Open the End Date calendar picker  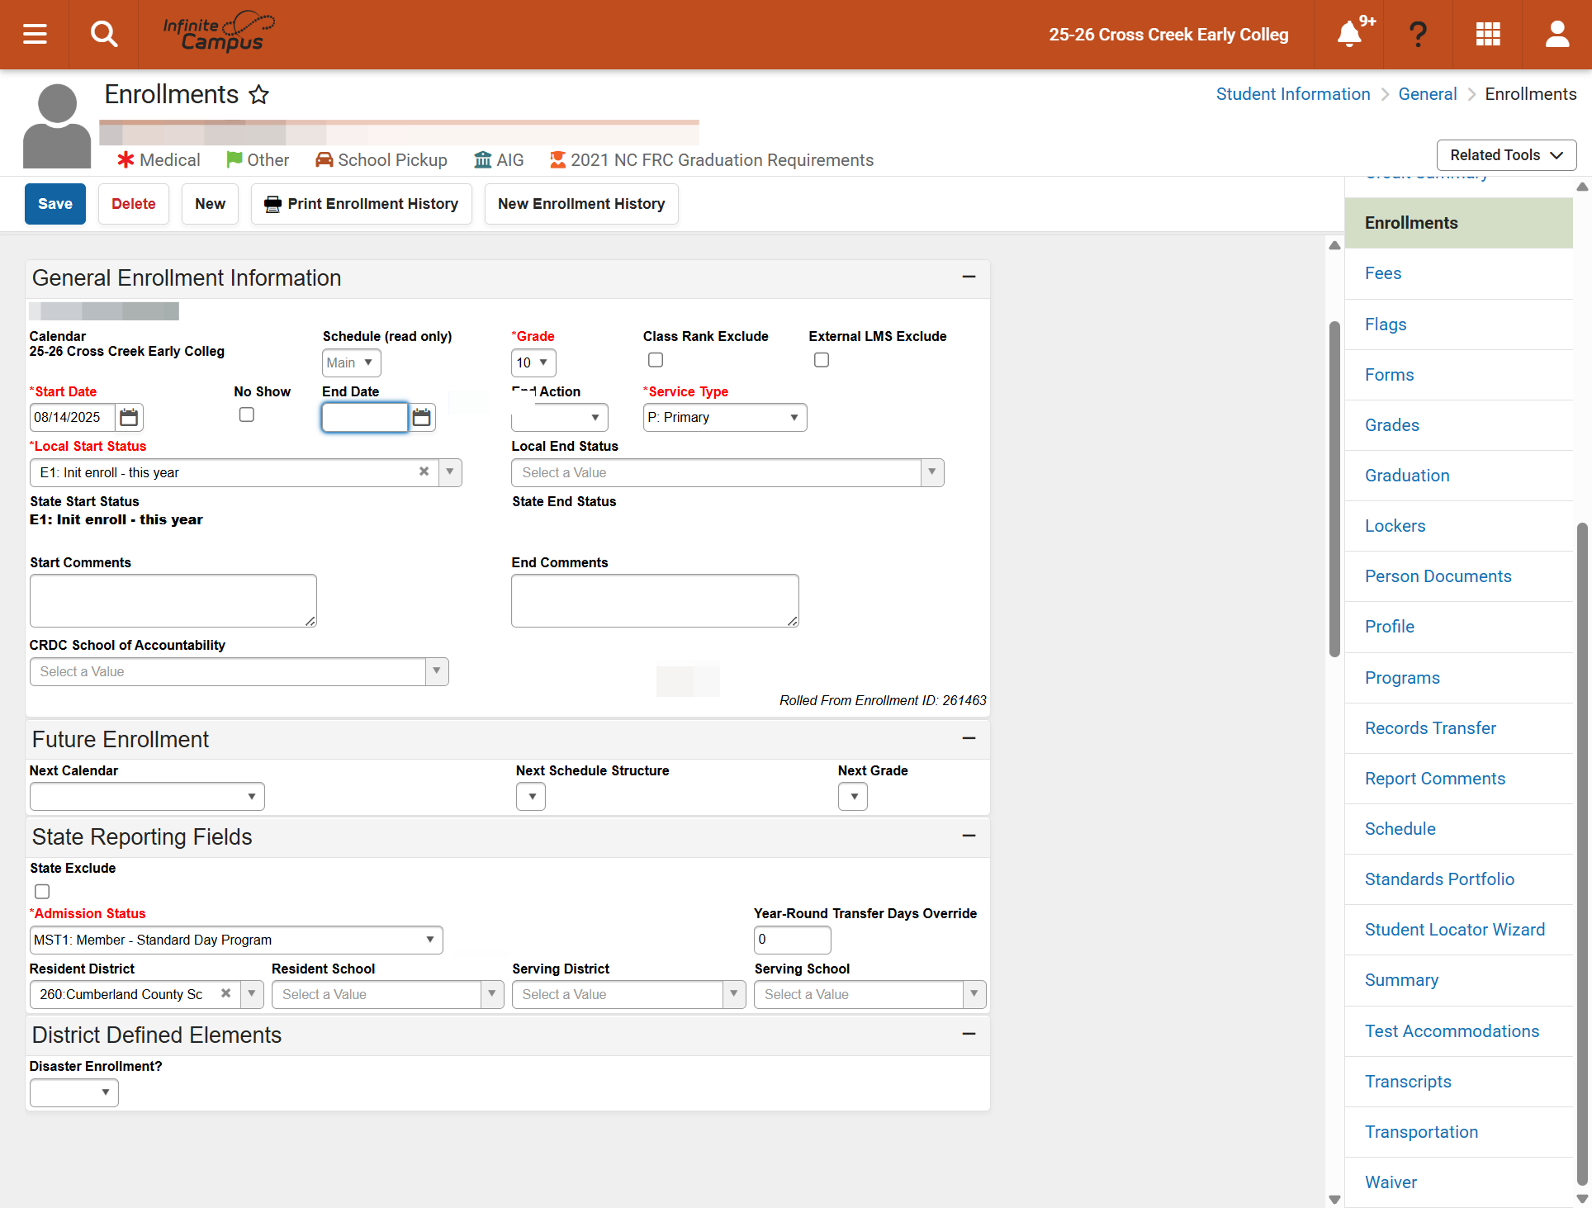(422, 418)
